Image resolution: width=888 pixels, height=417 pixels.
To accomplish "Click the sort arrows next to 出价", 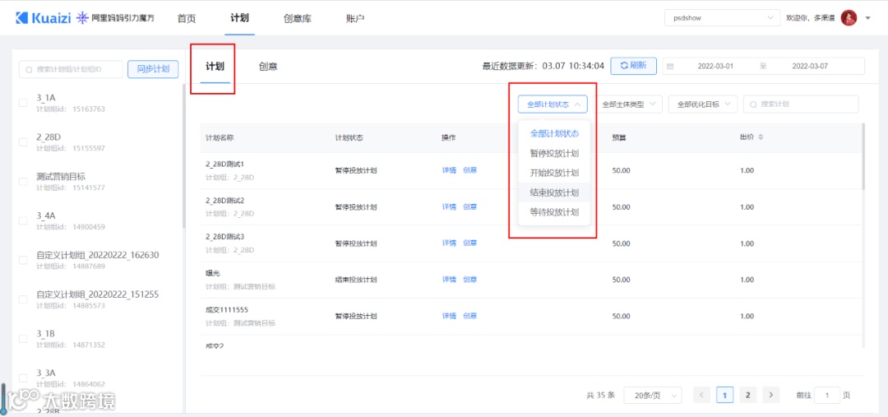I will [761, 137].
